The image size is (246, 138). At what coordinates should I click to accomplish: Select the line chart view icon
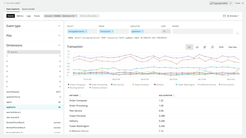189,47
